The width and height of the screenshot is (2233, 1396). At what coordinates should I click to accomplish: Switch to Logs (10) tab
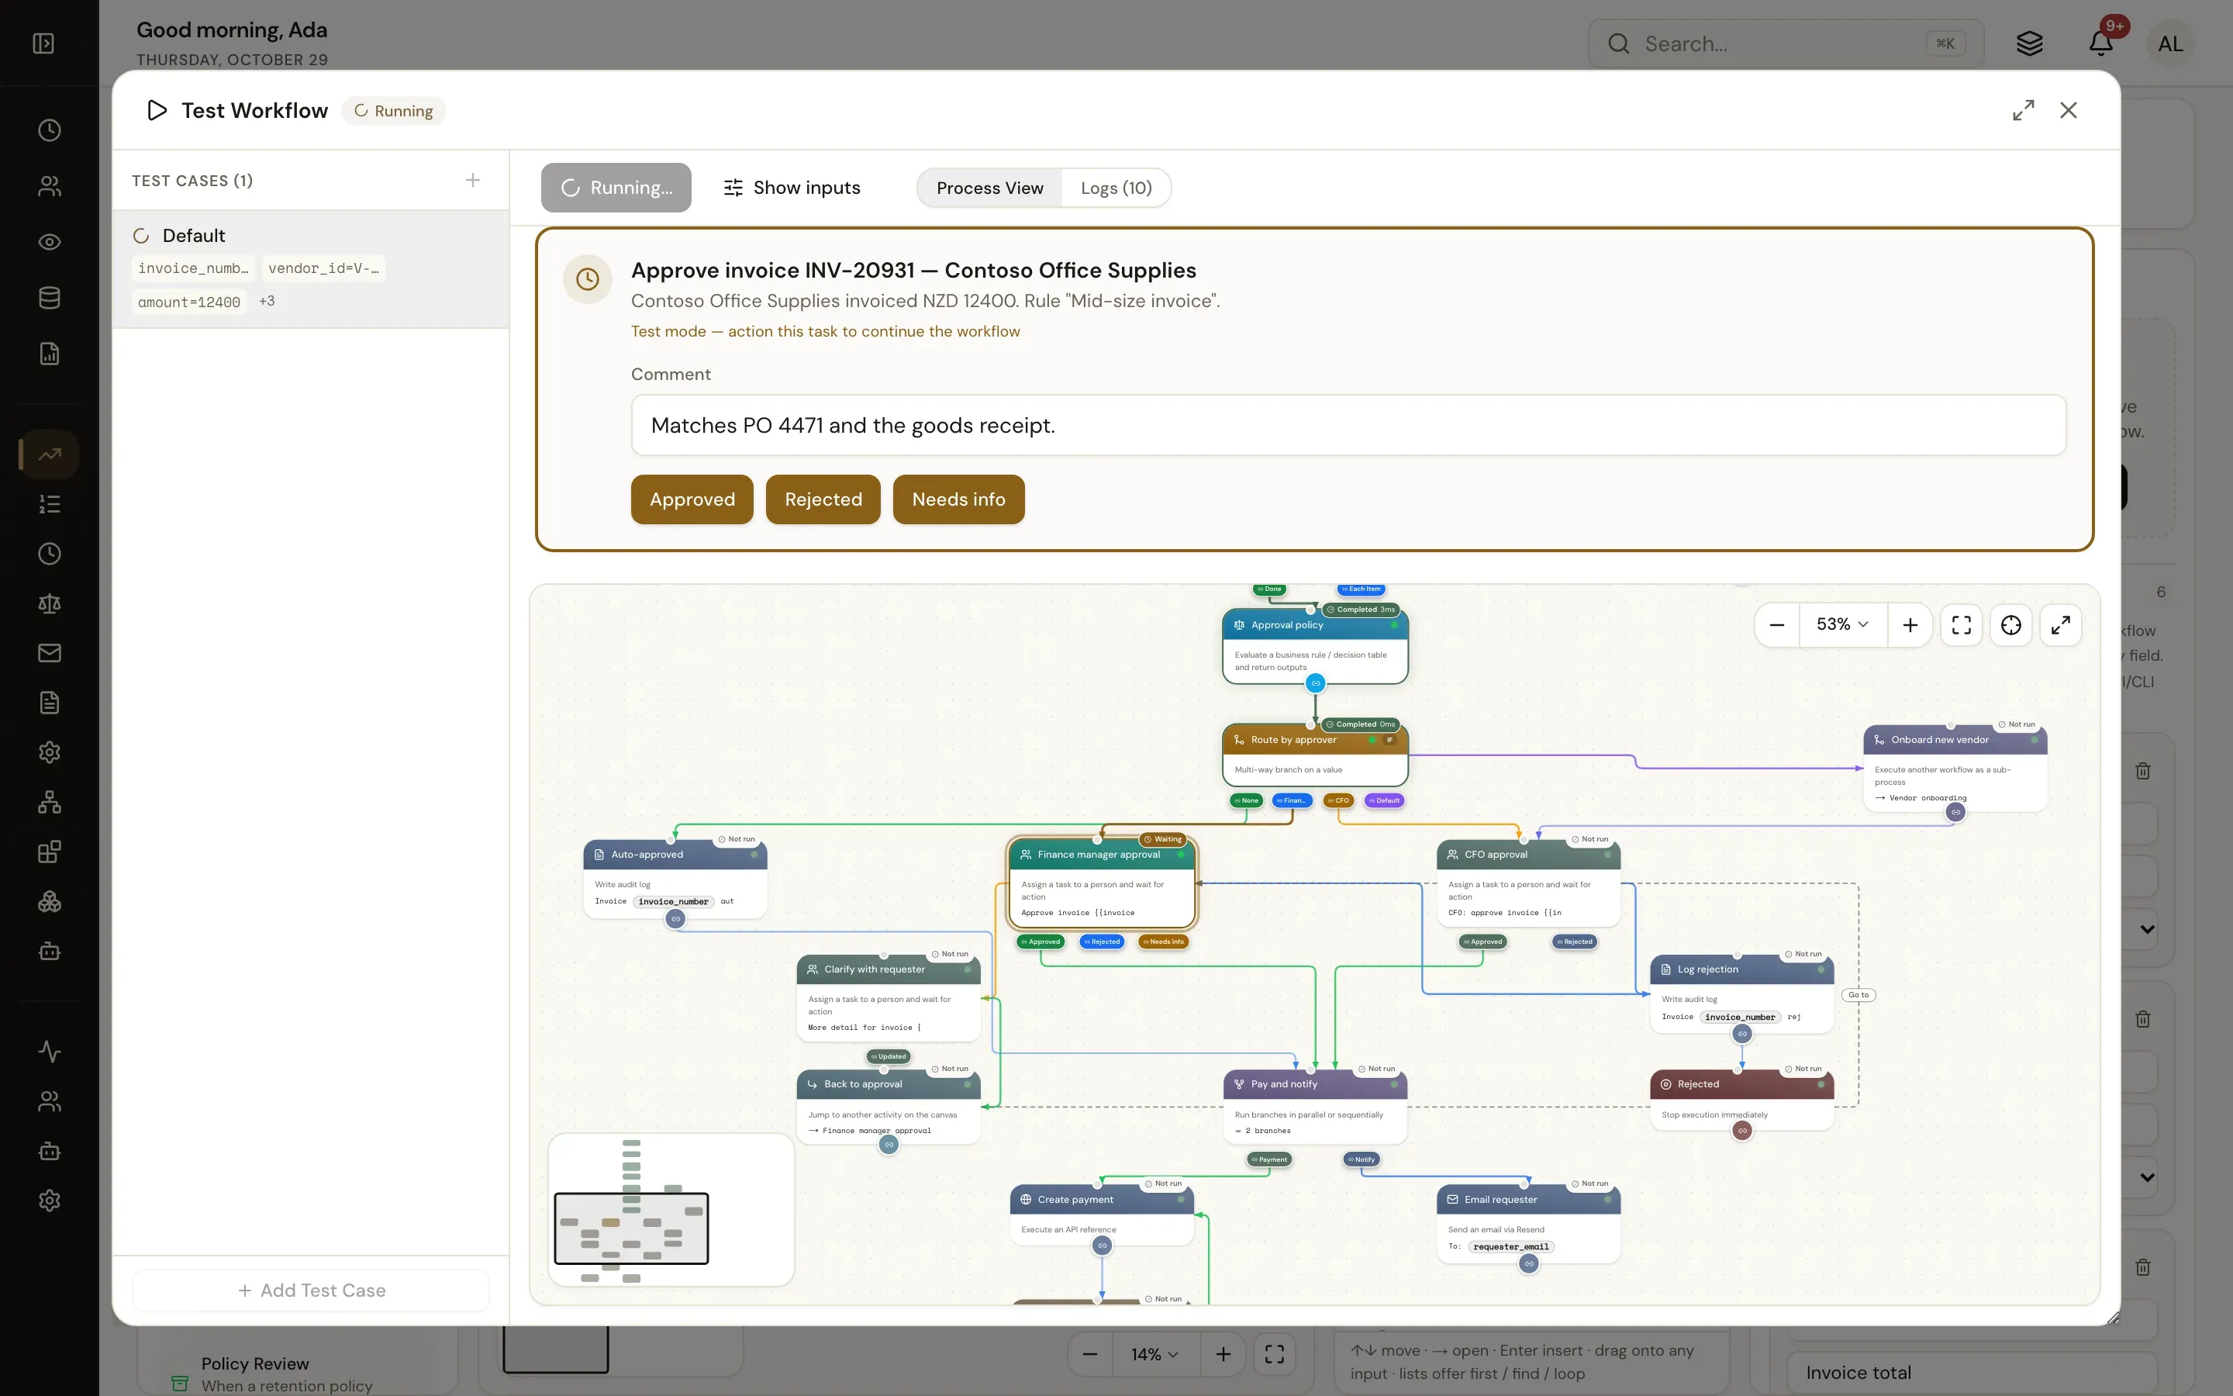tap(1116, 188)
